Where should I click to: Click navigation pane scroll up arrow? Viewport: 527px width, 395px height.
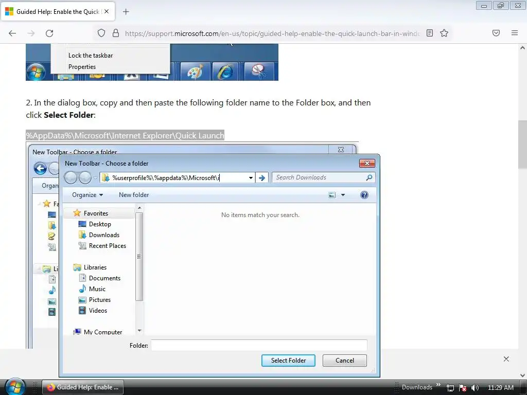[x=139, y=208]
